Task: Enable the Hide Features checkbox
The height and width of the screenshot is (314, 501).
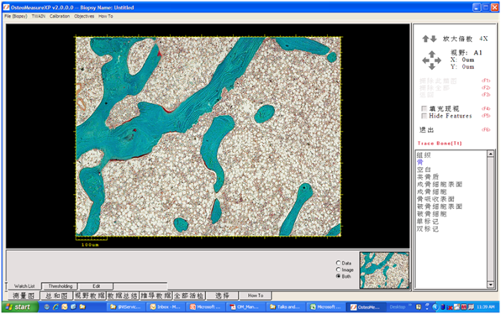Action: 424,116
